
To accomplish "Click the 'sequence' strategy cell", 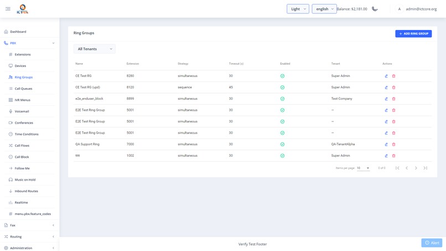I will tap(185, 87).
